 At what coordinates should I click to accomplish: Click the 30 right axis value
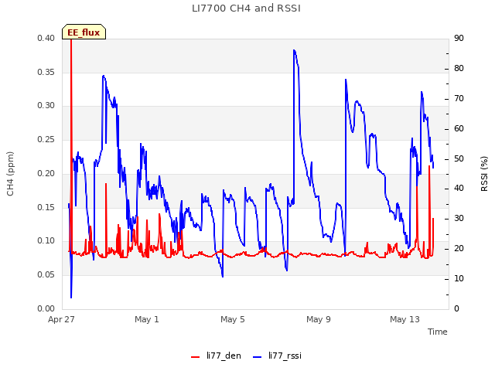point(459,218)
